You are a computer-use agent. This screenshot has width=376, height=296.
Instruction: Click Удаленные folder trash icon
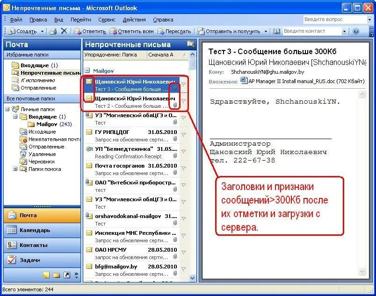(23, 154)
